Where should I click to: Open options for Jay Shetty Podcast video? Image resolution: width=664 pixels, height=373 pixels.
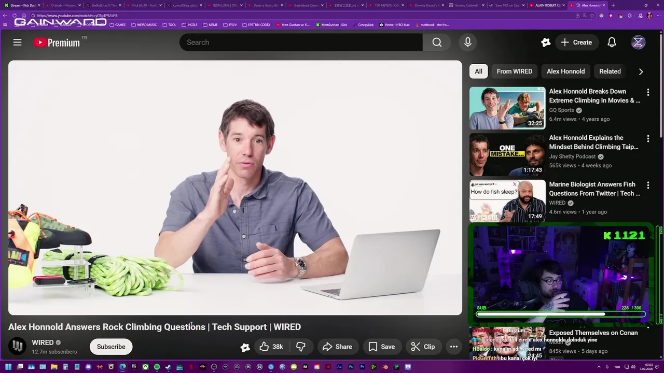click(648, 139)
